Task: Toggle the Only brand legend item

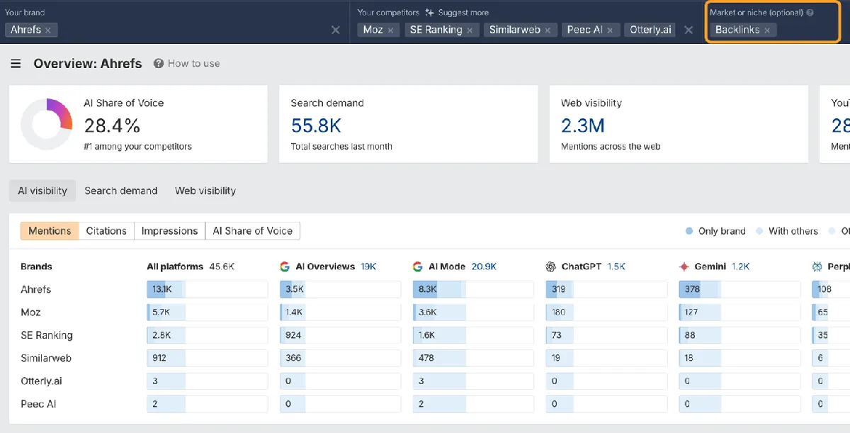Action: pyautogui.click(x=716, y=231)
